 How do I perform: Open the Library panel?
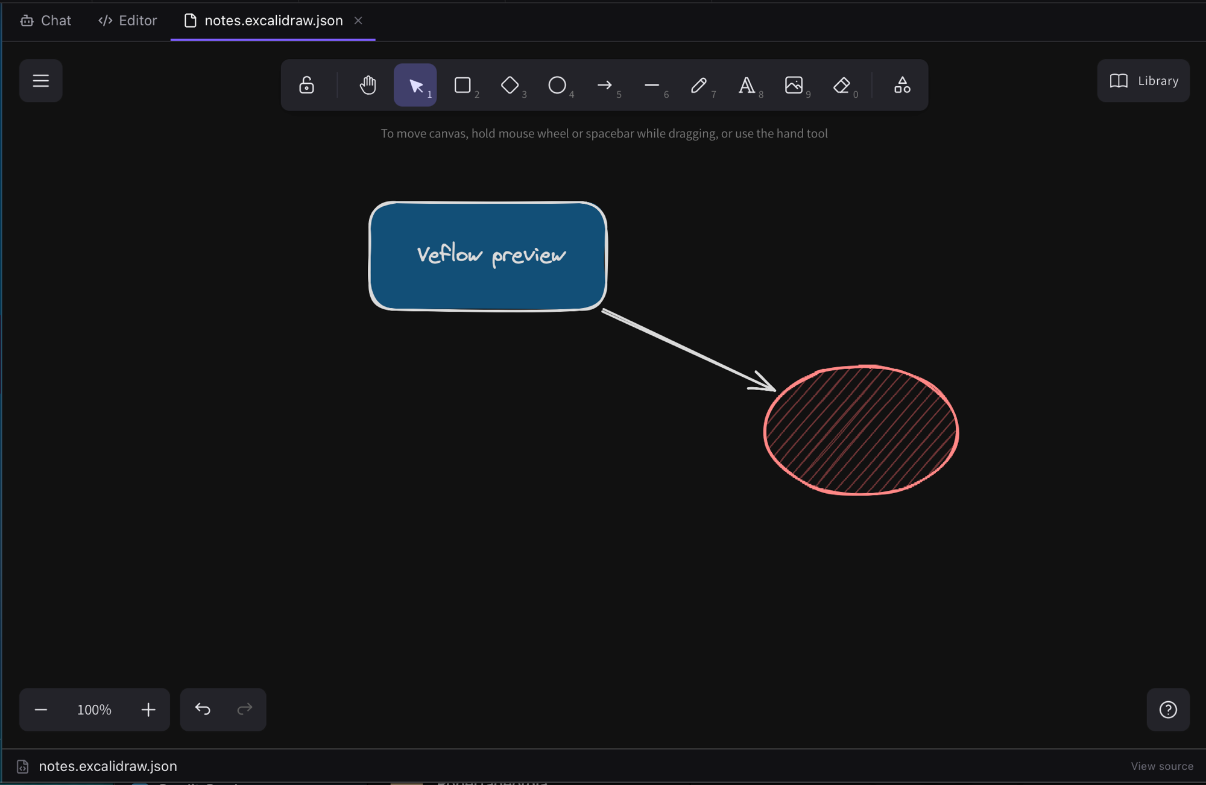pos(1143,81)
